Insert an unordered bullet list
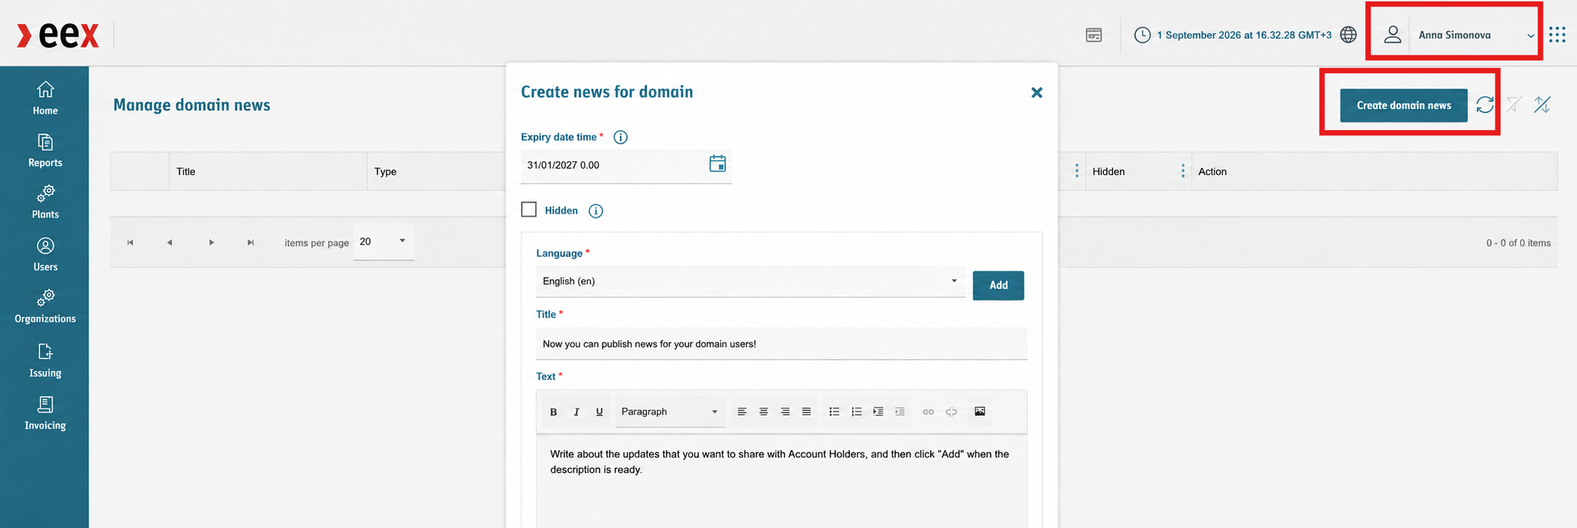 835,412
